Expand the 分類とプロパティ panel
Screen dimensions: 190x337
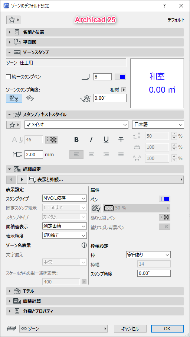click(x=95, y=311)
